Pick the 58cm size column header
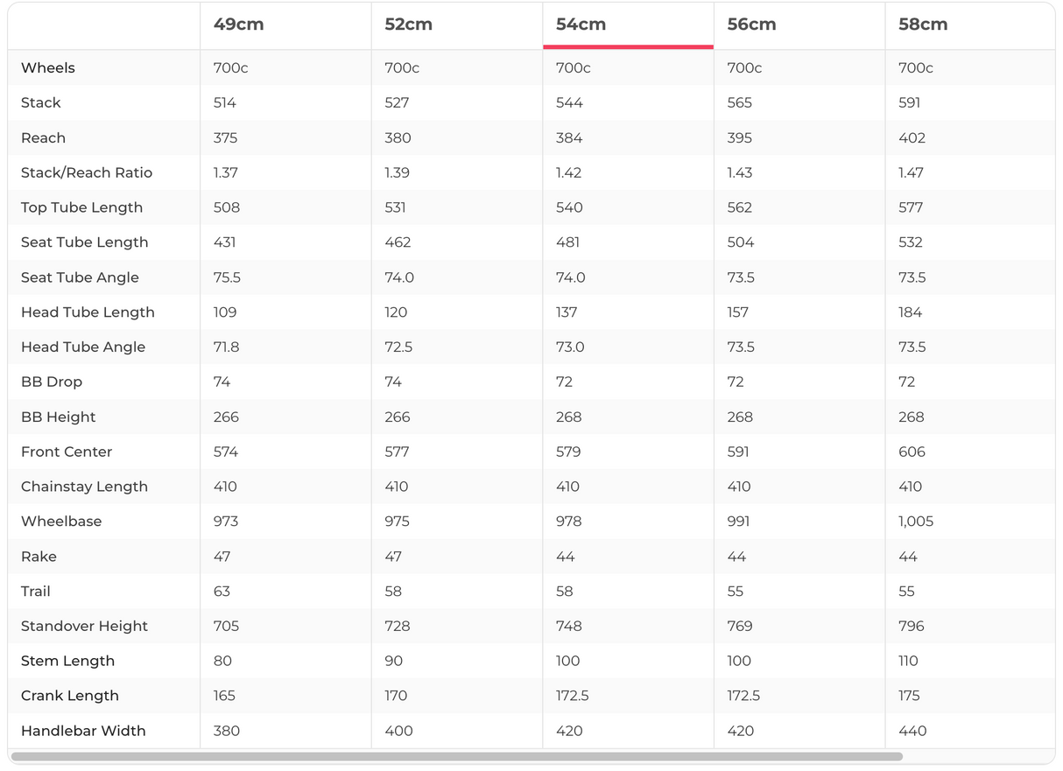The width and height of the screenshot is (1063, 771). coord(923,25)
